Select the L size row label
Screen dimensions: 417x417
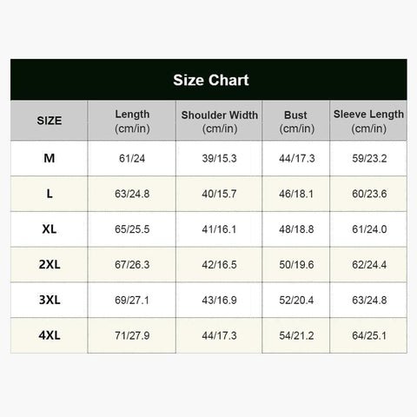(49, 194)
